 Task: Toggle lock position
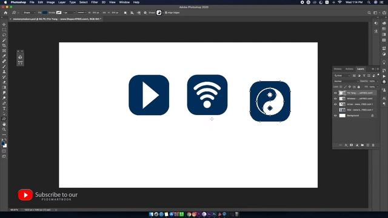(350, 87)
